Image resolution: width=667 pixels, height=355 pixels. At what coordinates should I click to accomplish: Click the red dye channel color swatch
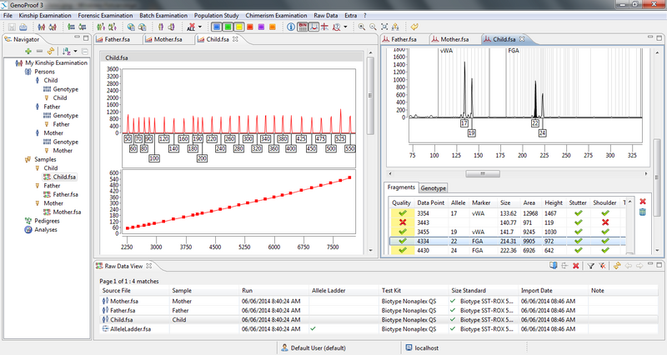tap(251, 27)
